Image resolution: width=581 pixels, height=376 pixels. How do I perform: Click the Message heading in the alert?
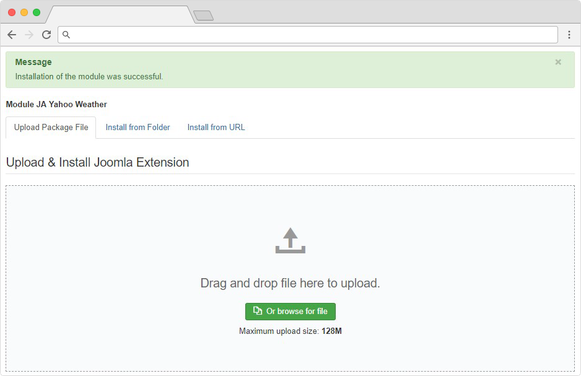(x=33, y=62)
